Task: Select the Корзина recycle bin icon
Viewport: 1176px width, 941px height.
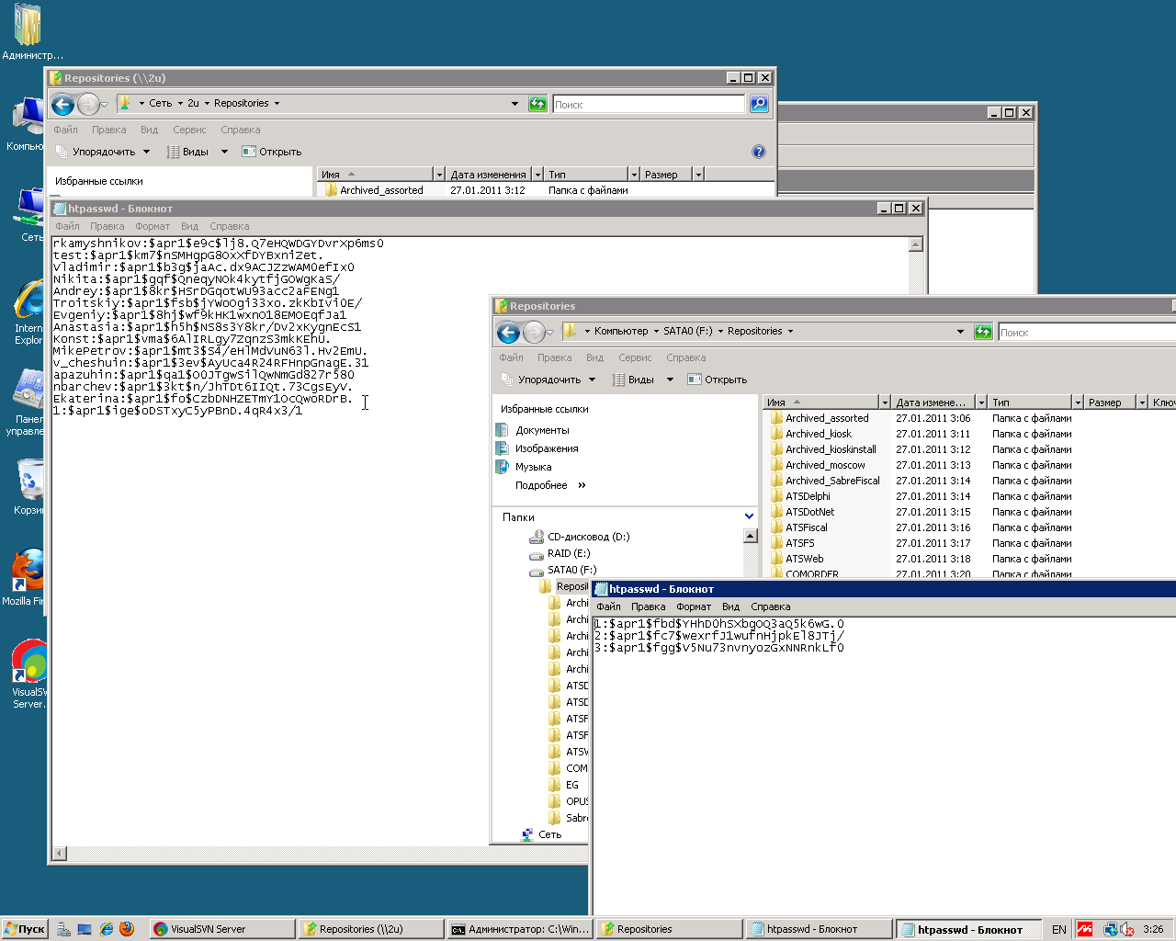Action: (29, 486)
